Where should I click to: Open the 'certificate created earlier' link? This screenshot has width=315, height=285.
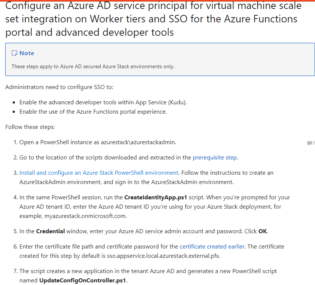pyautogui.click(x=212, y=247)
